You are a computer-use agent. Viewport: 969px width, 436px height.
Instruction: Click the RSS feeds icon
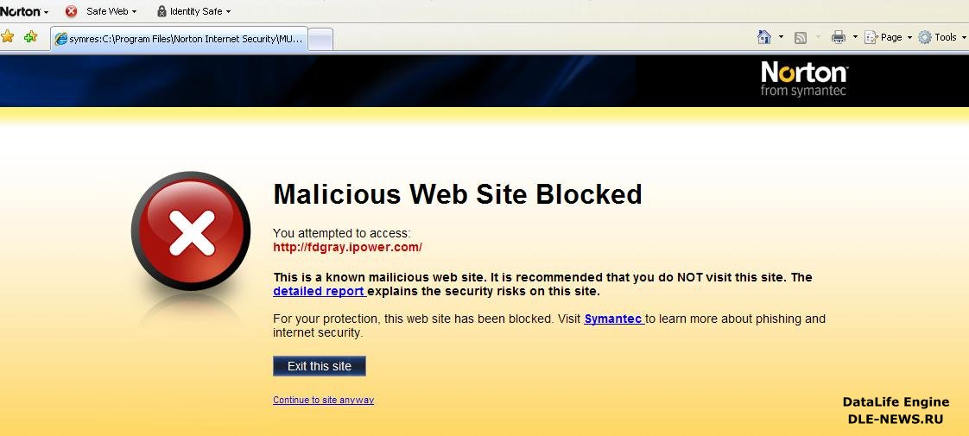(x=801, y=38)
